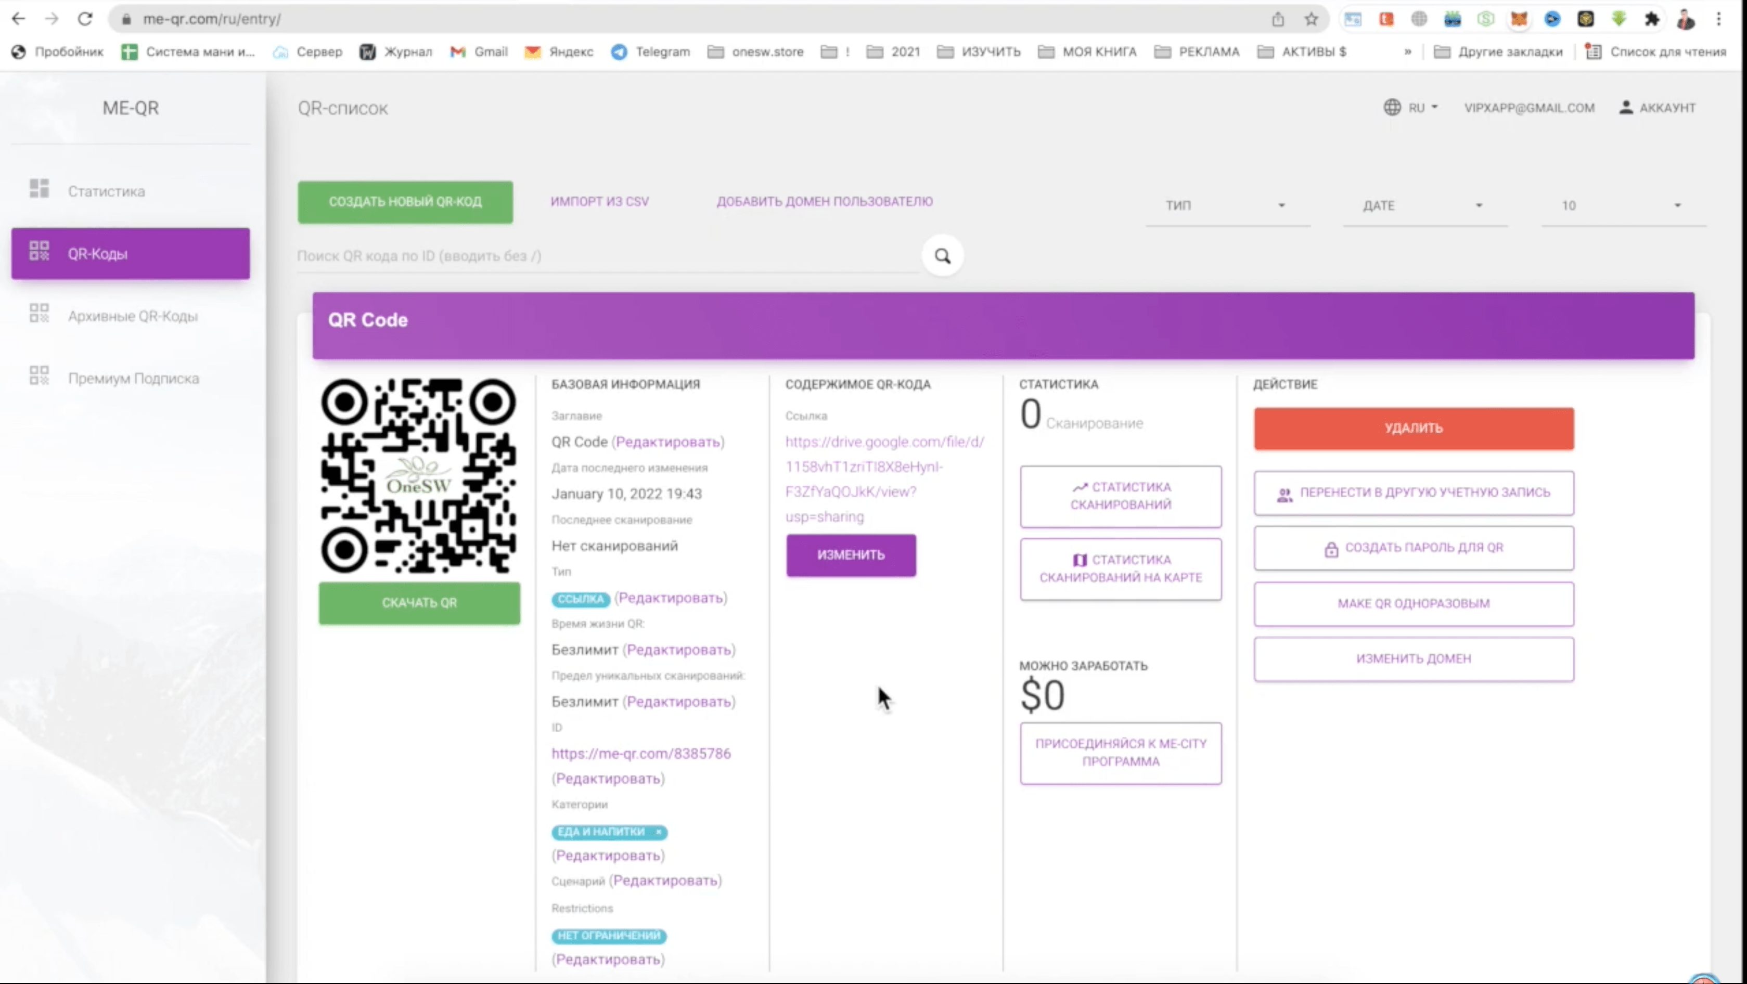Open the Яндекс bookmark
1747x984 pixels.
pos(559,51)
